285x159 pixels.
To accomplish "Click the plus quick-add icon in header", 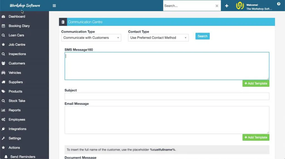I will (x=227, y=6).
